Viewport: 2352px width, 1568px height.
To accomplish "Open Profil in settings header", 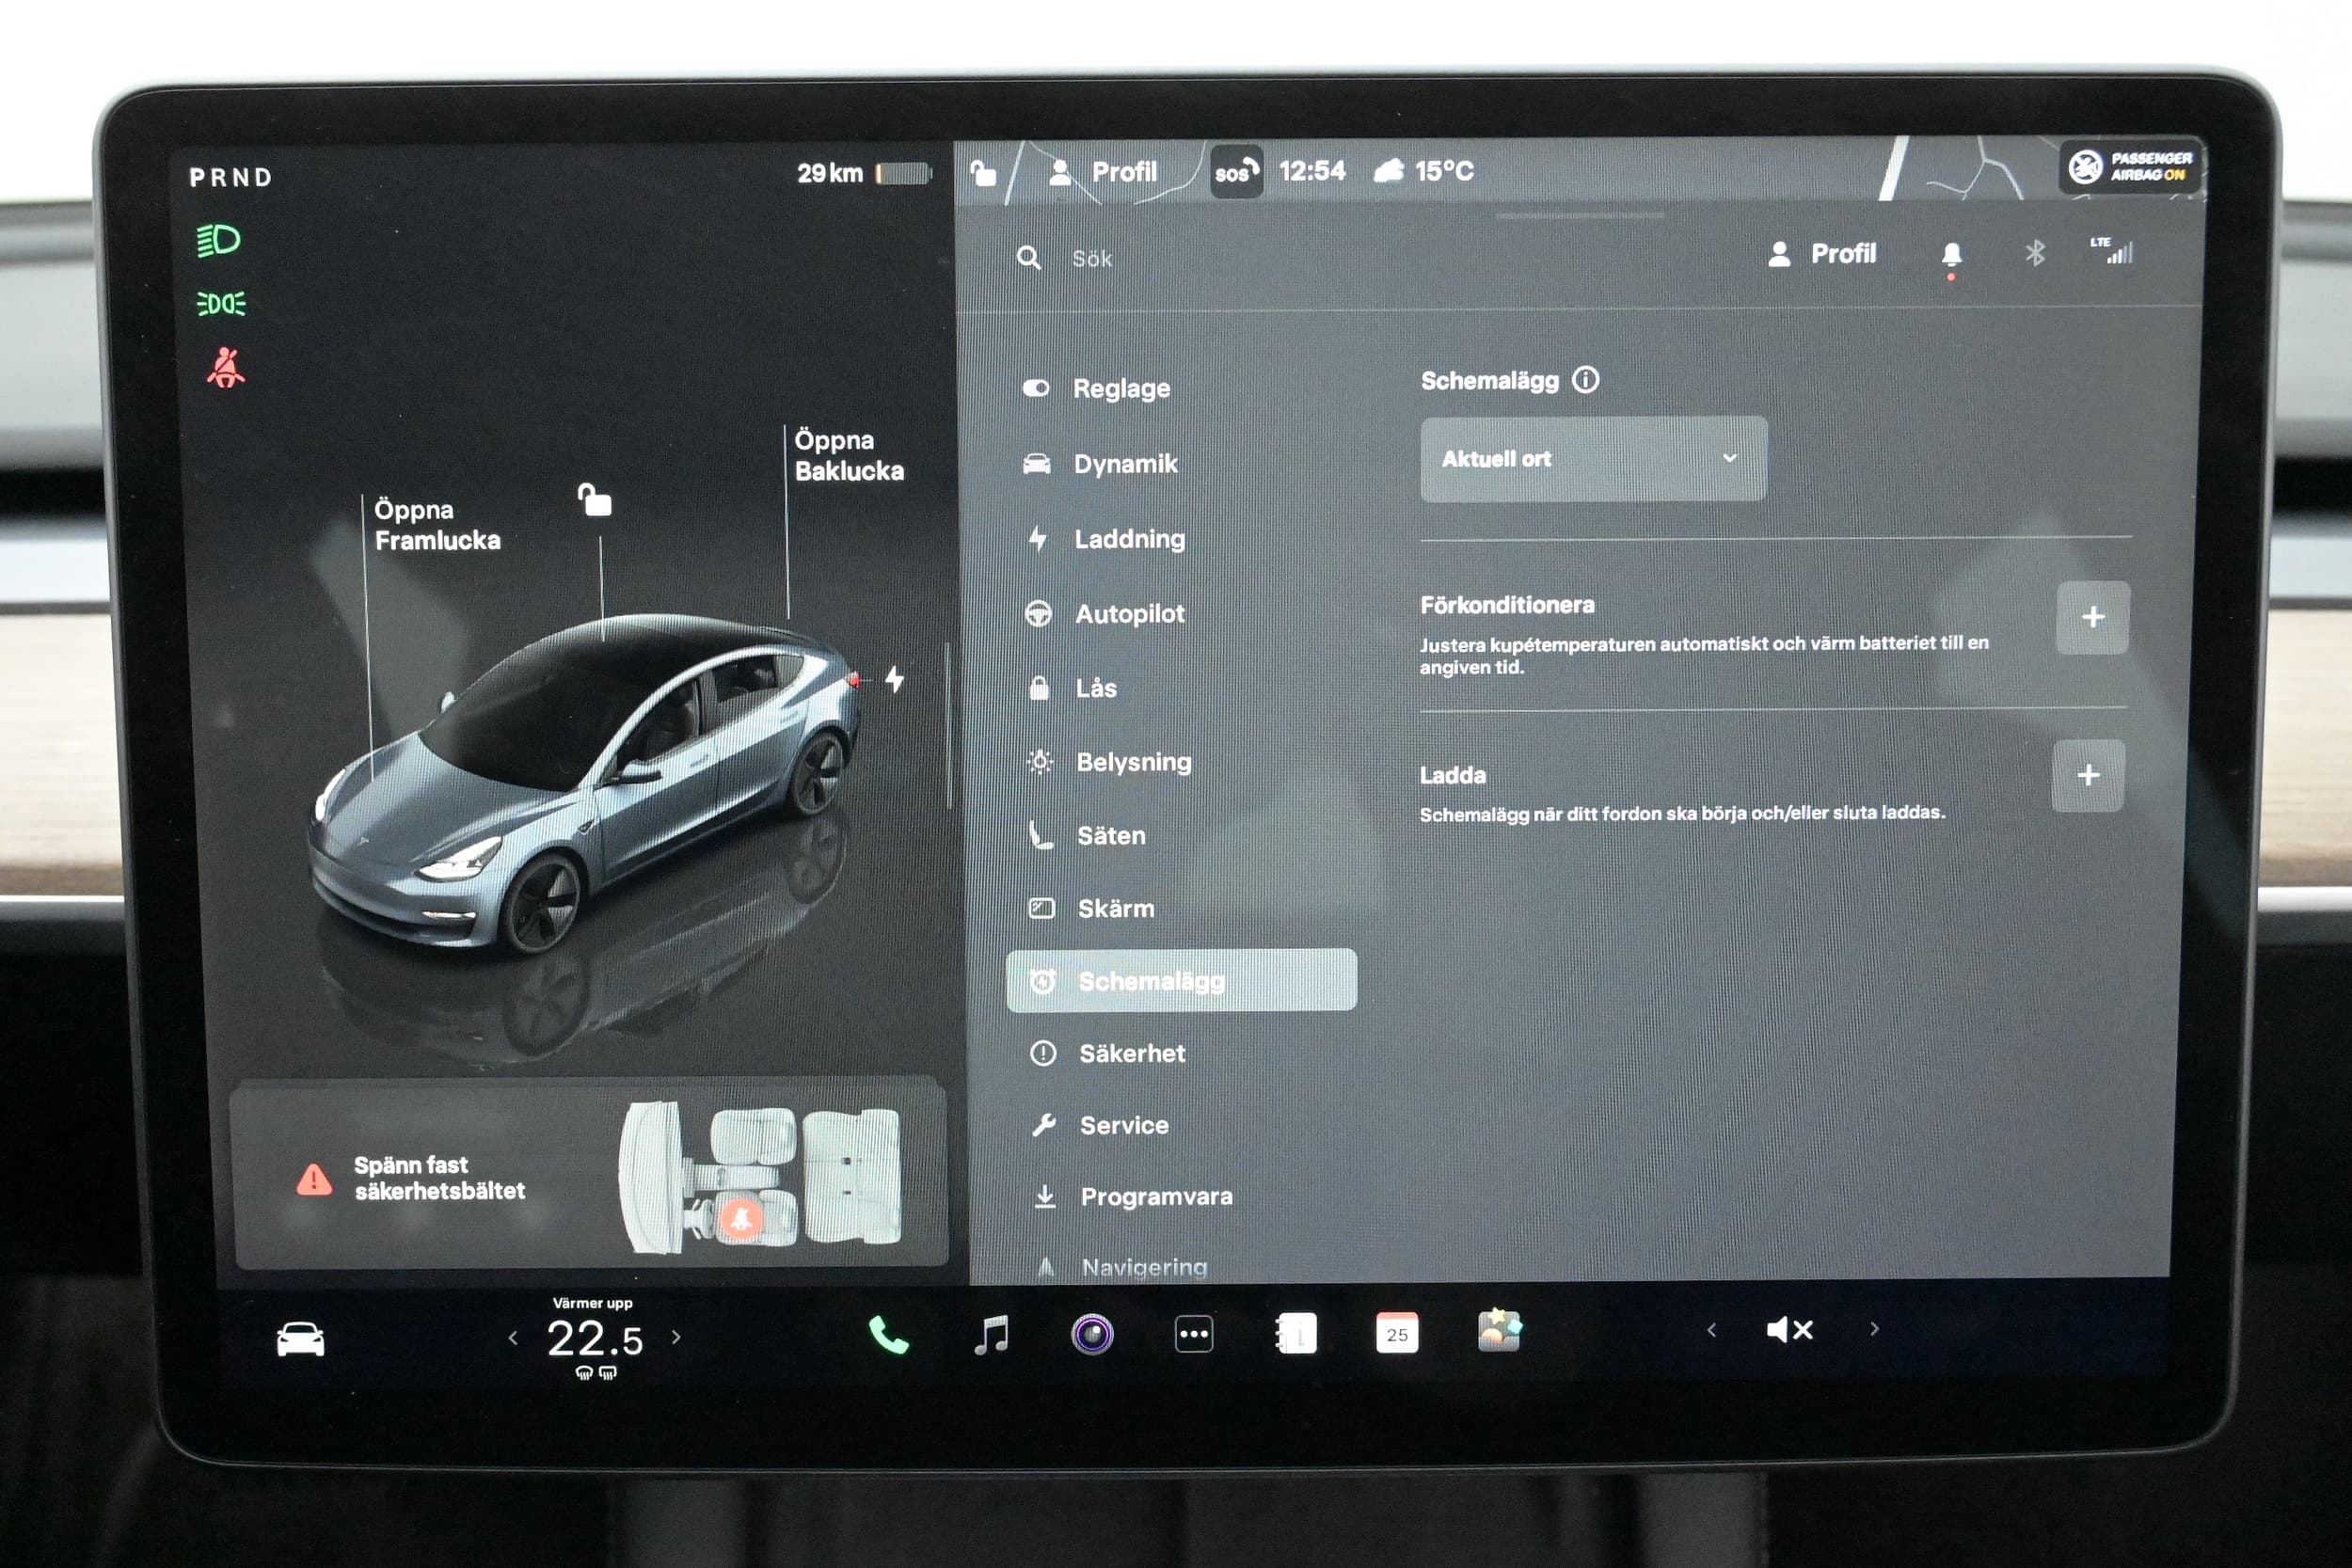I will [1822, 254].
